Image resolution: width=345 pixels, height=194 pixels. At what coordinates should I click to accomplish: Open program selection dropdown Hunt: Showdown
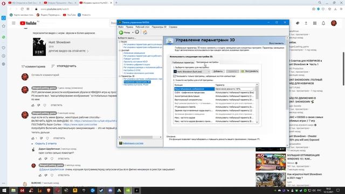tap(192, 72)
